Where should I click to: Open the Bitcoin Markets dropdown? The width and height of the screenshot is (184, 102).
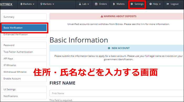coord(27,4)
